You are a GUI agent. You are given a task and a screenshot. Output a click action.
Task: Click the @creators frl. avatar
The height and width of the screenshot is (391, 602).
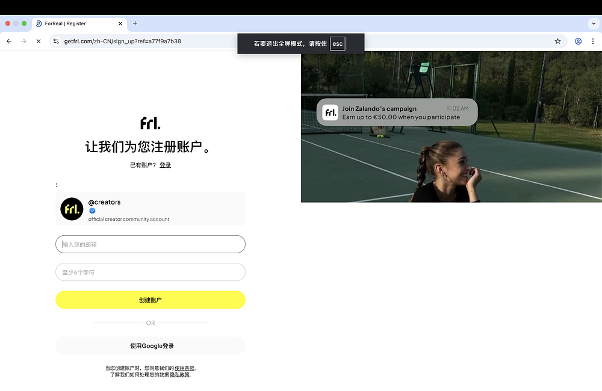click(x=72, y=209)
